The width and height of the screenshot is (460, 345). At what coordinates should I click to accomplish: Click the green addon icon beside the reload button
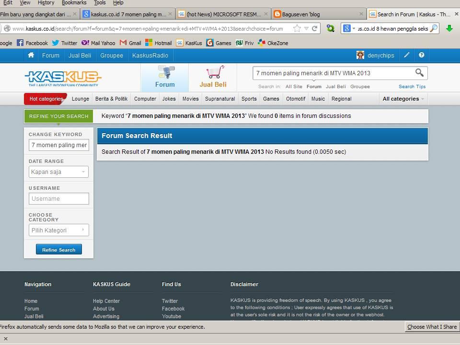331,28
